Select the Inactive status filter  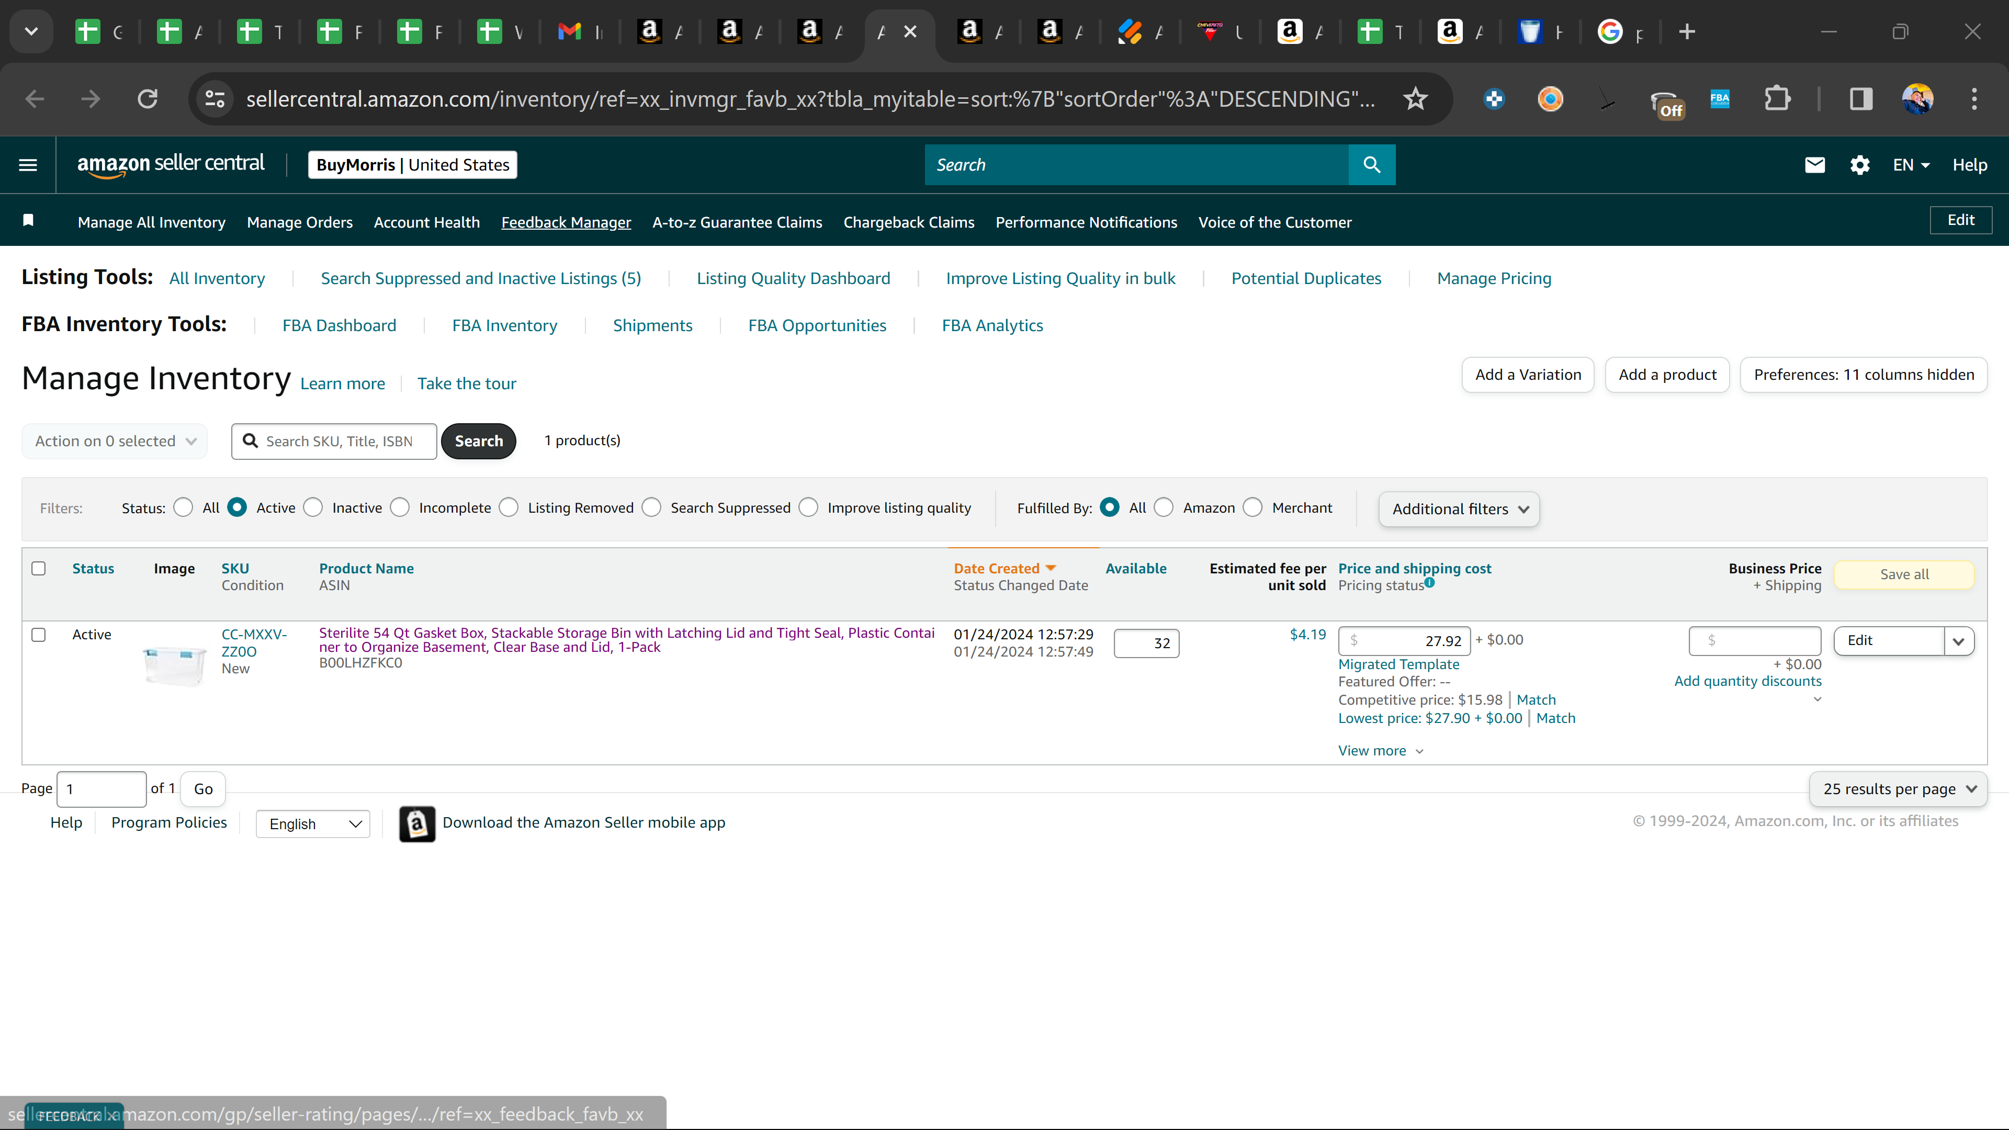click(x=313, y=507)
